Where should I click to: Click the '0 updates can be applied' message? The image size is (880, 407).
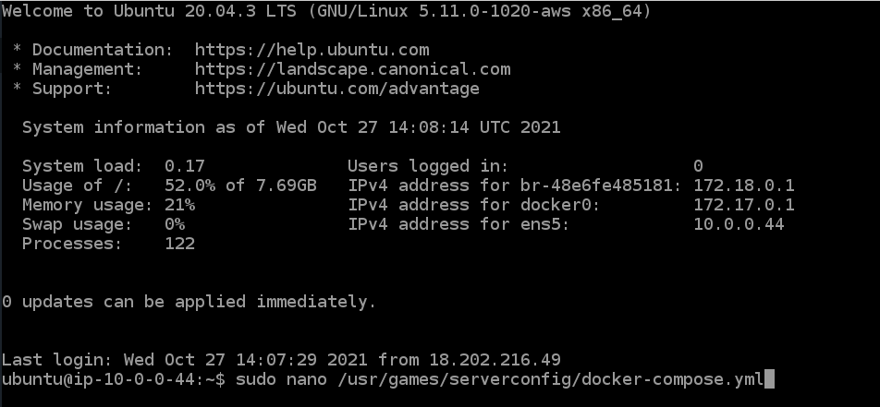pos(189,302)
